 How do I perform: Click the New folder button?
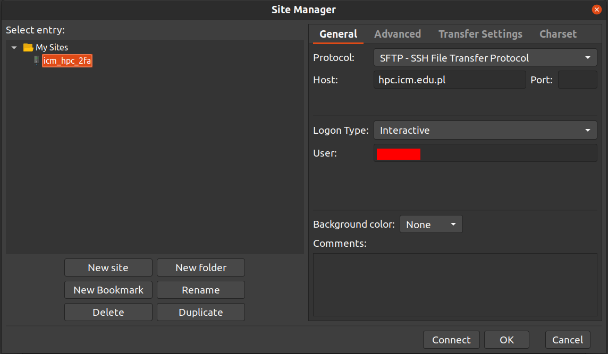click(x=200, y=267)
